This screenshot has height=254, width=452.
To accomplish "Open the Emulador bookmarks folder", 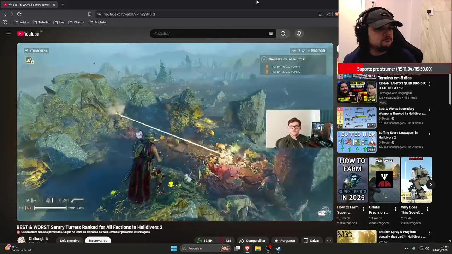I will click(98, 22).
